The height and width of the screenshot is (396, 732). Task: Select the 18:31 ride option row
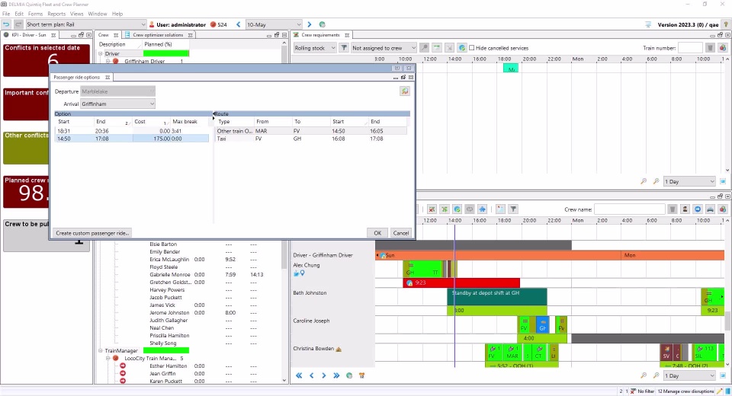pos(132,131)
